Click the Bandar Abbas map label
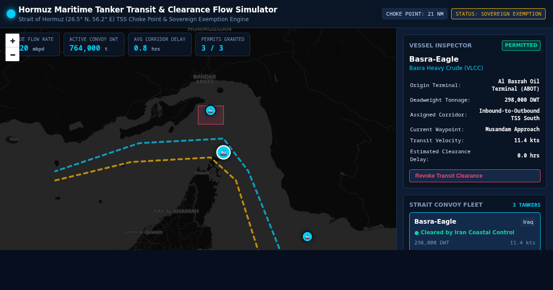 point(205,79)
